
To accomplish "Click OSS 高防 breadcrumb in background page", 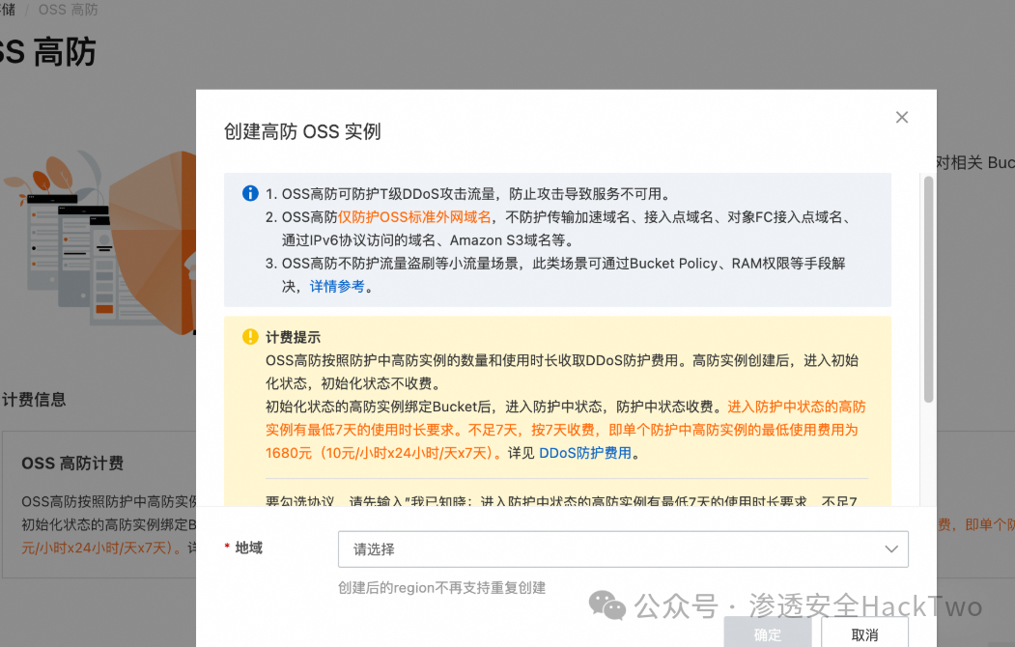I will point(68,9).
